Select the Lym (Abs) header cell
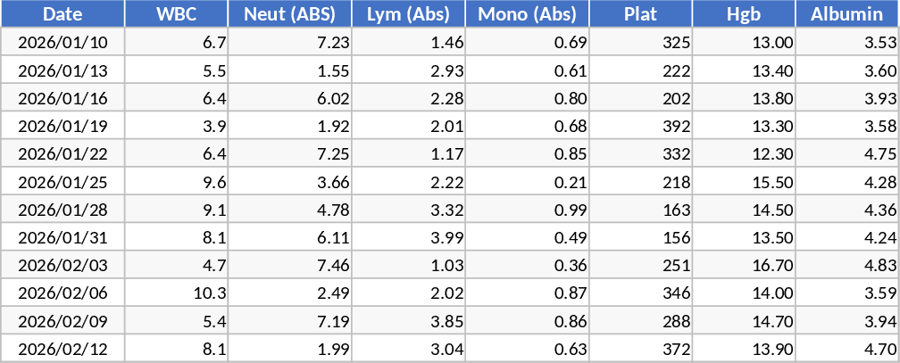900x363 pixels. coord(408,13)
